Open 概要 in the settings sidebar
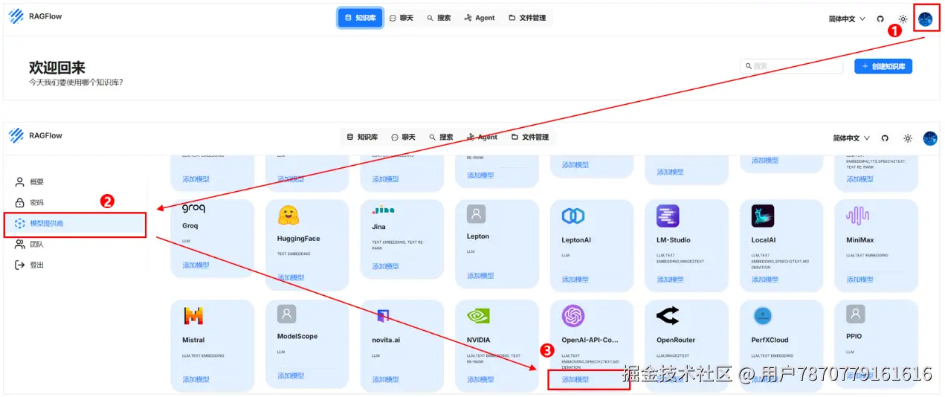 74,181
